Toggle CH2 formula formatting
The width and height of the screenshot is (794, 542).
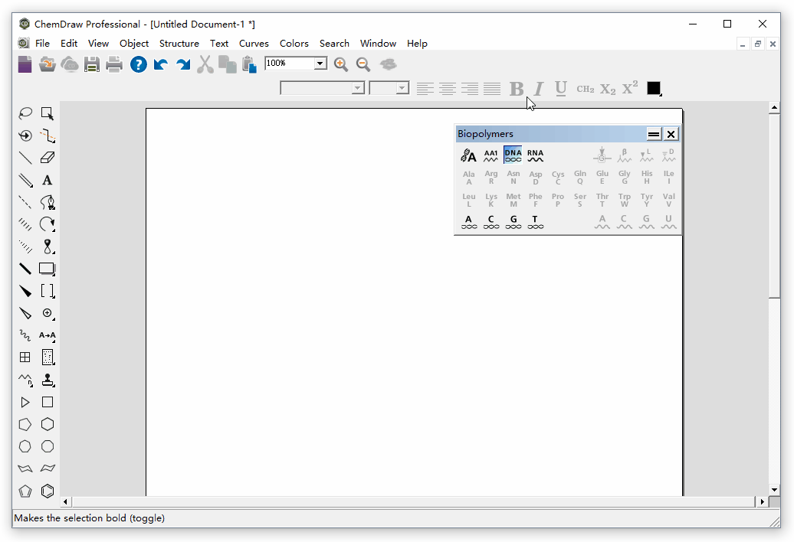(586, 89)
